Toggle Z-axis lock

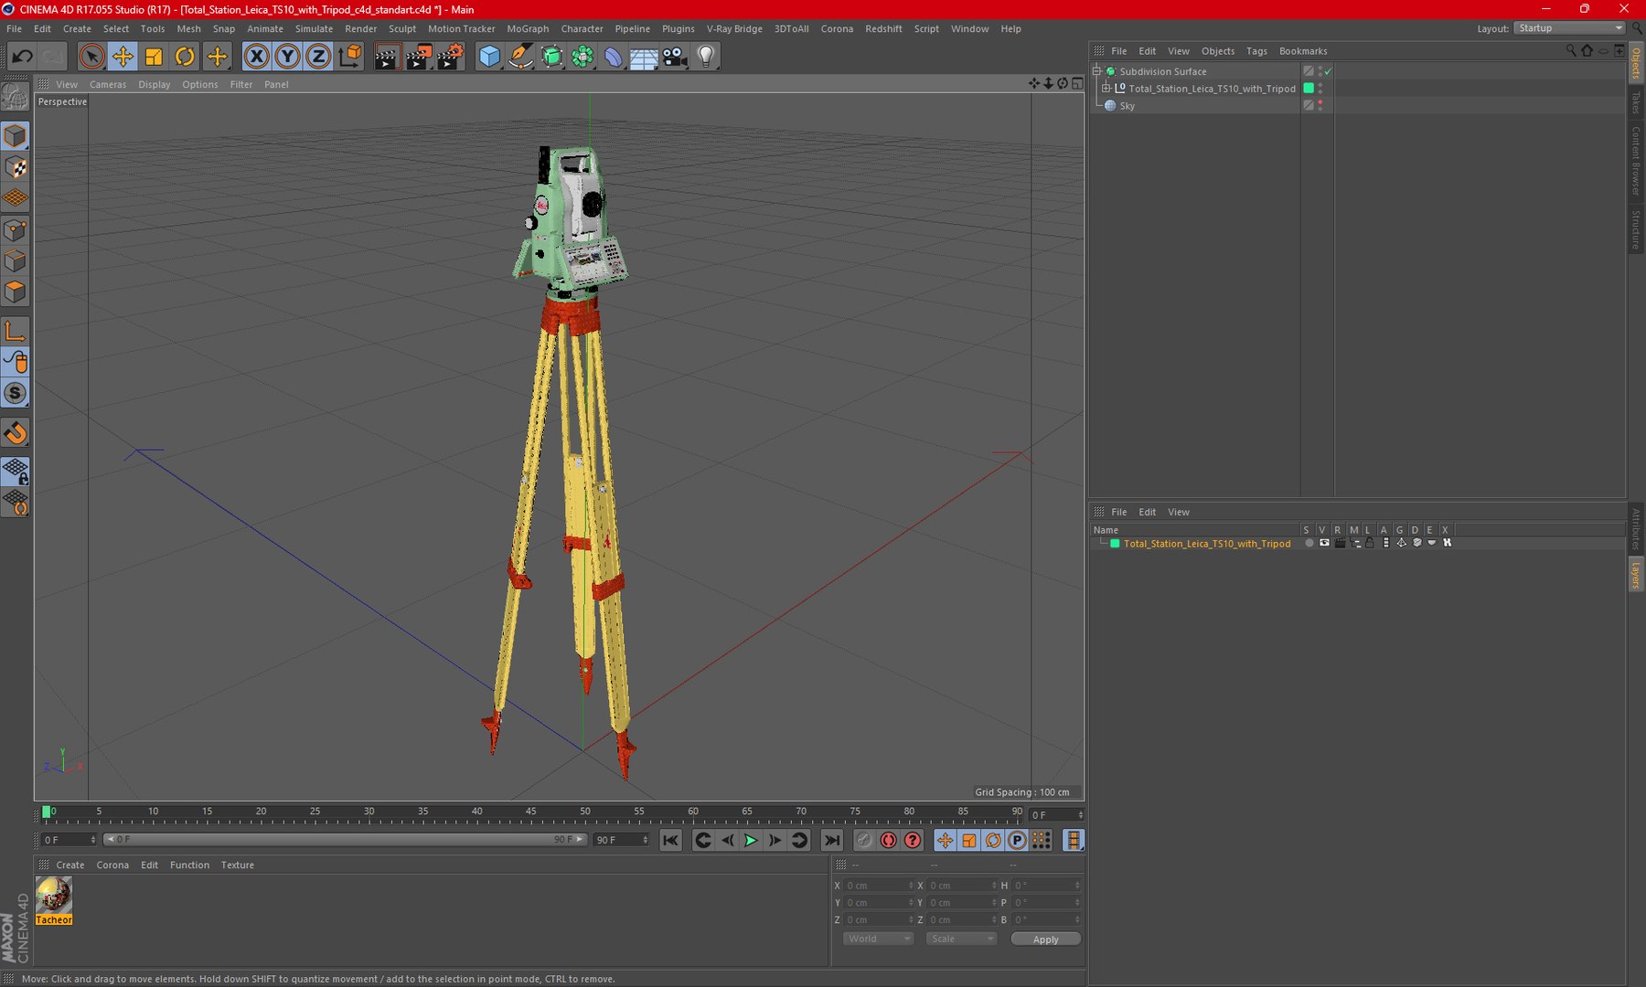pyautogui.click(x=317, y=57)
